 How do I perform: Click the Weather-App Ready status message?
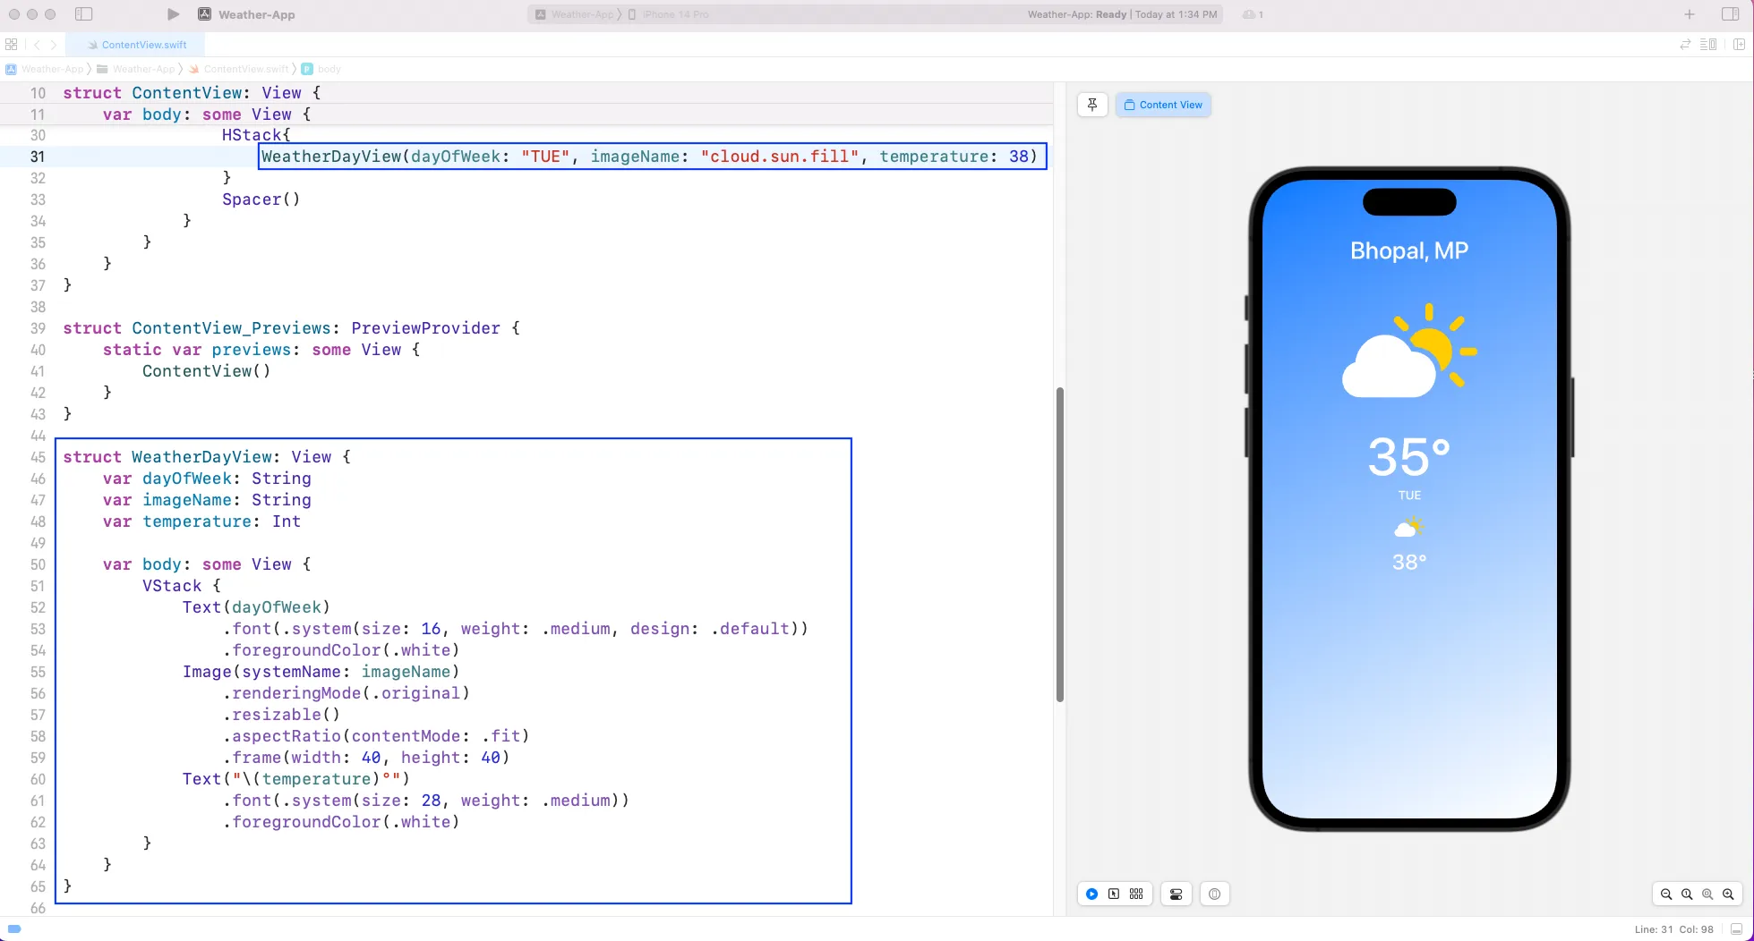click(1122, 14)
